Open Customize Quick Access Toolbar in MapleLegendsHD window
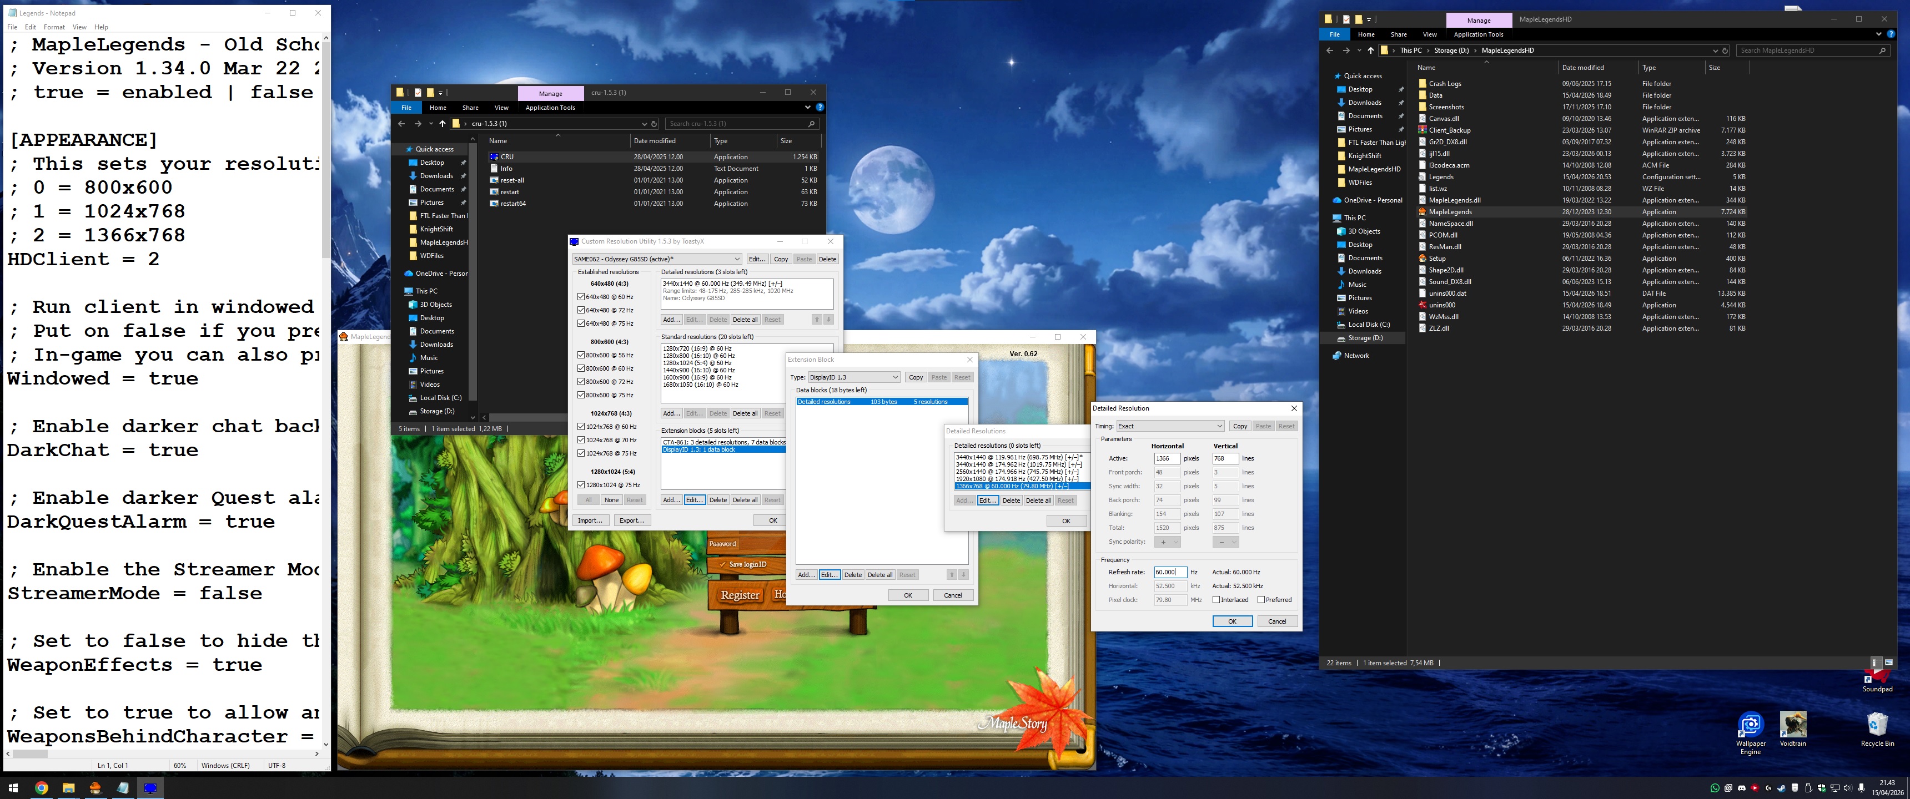This screenshot has height=799, width=1910. click(x=1369, y=20)
